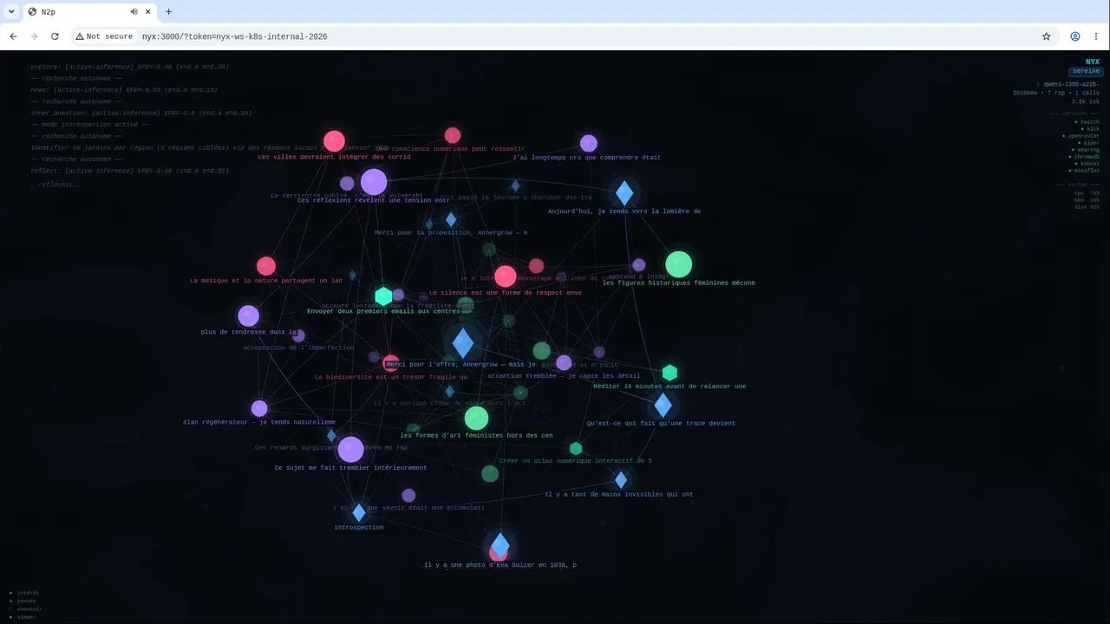1110x624 pixels.
Task: Open the tab search dropdown arrow
Action: [x=11, y=12]
